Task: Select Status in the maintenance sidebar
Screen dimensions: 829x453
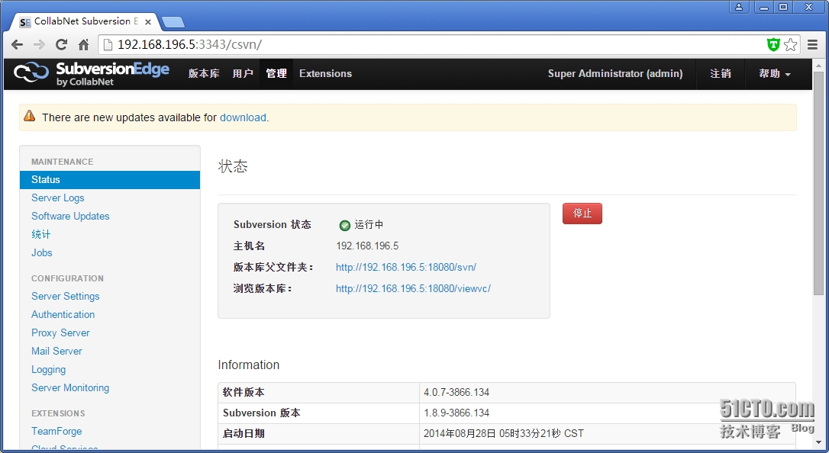Action: click(x=110, y=179)
